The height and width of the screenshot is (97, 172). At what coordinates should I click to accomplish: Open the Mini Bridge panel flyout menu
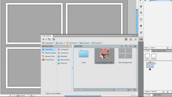click(x=137, y=36)
